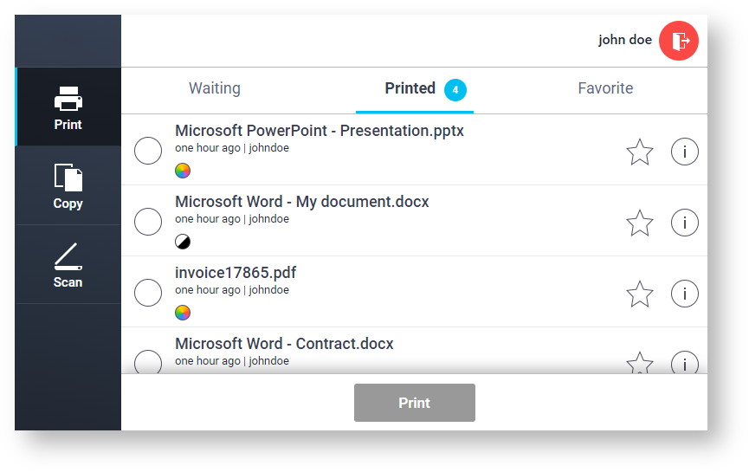Show info for Presentation.pptx job
Screen dimensions: 749x472
click(684, 152)
